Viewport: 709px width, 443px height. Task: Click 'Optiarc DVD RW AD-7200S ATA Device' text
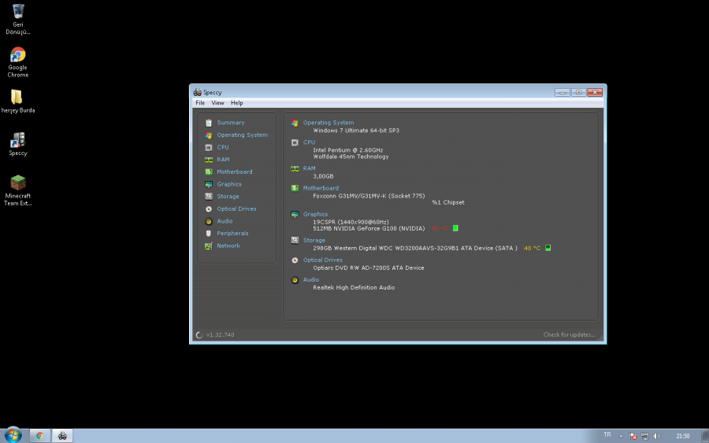tap(369, 268)
